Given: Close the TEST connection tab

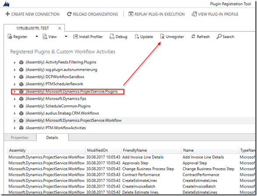Looking at the screenshot, I should point(60,28).
